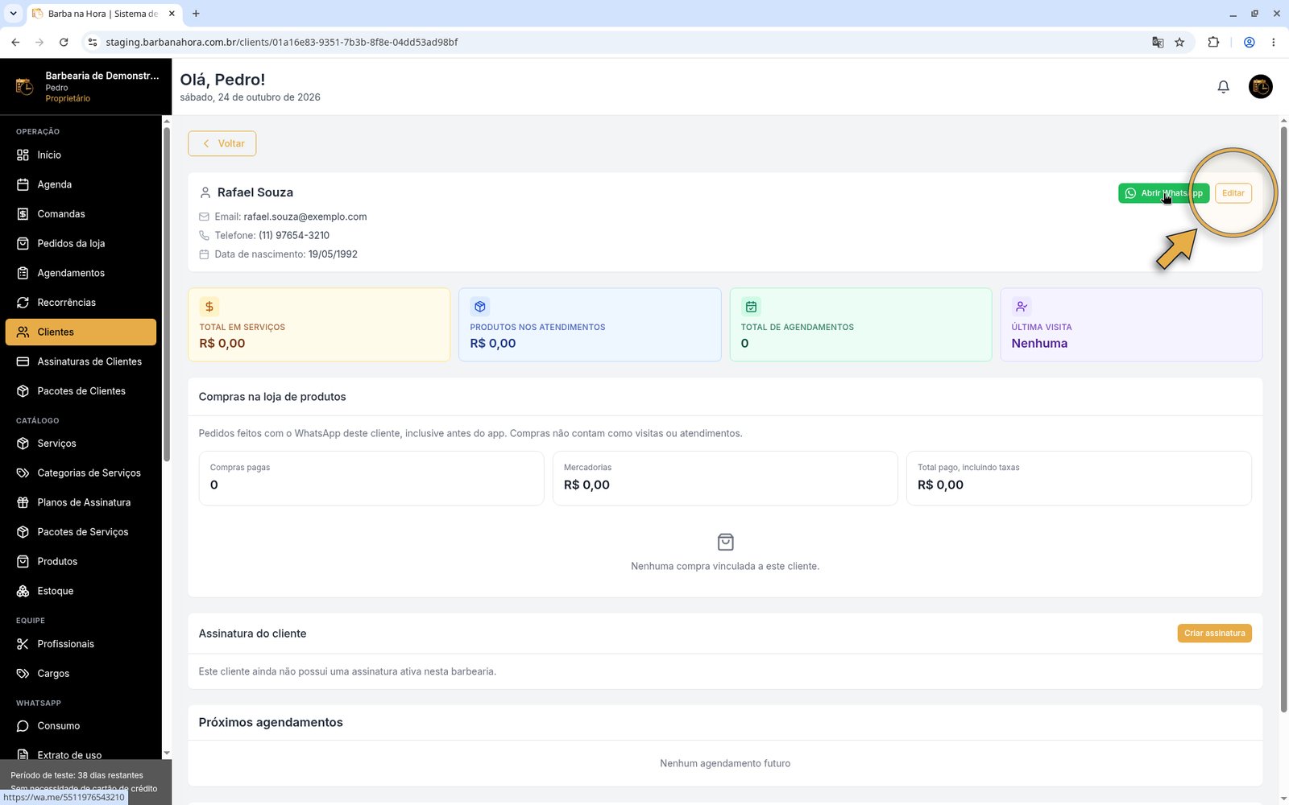
Task: Click the barbershop logo in the sidebar header
Action: tap(24, 86)
